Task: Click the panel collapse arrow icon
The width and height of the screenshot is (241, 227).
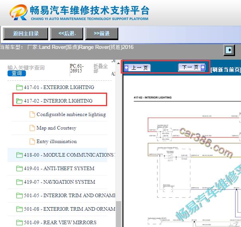Action: (x=229, y=50)
